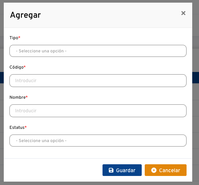Screen dimensions: 199x185
Task: Close the Agregar dialog with the X icon
Action: point(183,13)
